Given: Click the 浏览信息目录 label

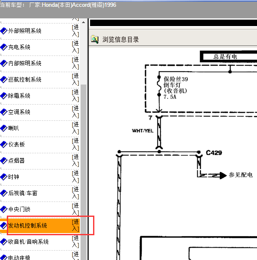Looking at the screenshot, I should coord(120,40).
